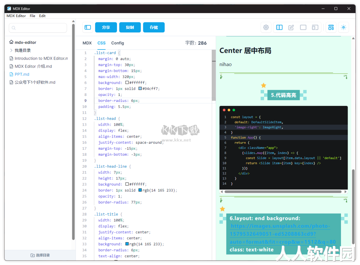Image resolution: width=360 pixels, height=265 pixels.
Task: Click file icon beside PPT.md
Action: [x=11, y=74]
